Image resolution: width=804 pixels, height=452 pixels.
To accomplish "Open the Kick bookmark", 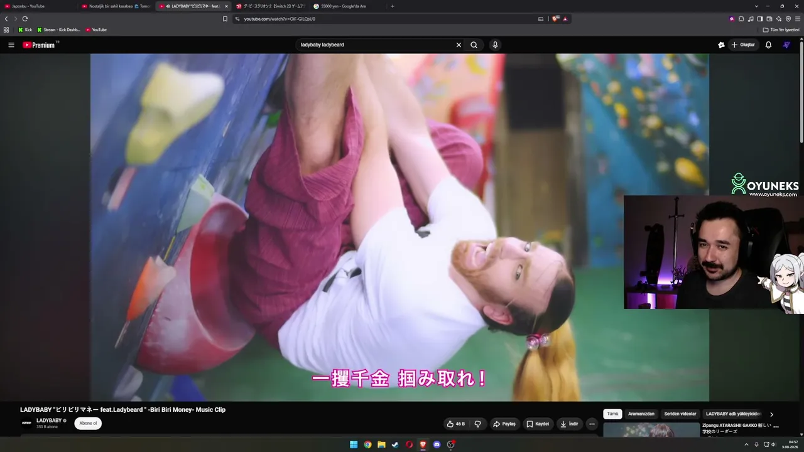I will click(x=25, y=30).
